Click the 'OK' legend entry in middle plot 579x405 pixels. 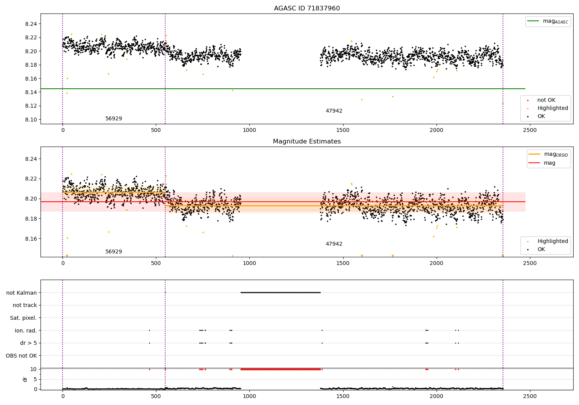(541, 250)
